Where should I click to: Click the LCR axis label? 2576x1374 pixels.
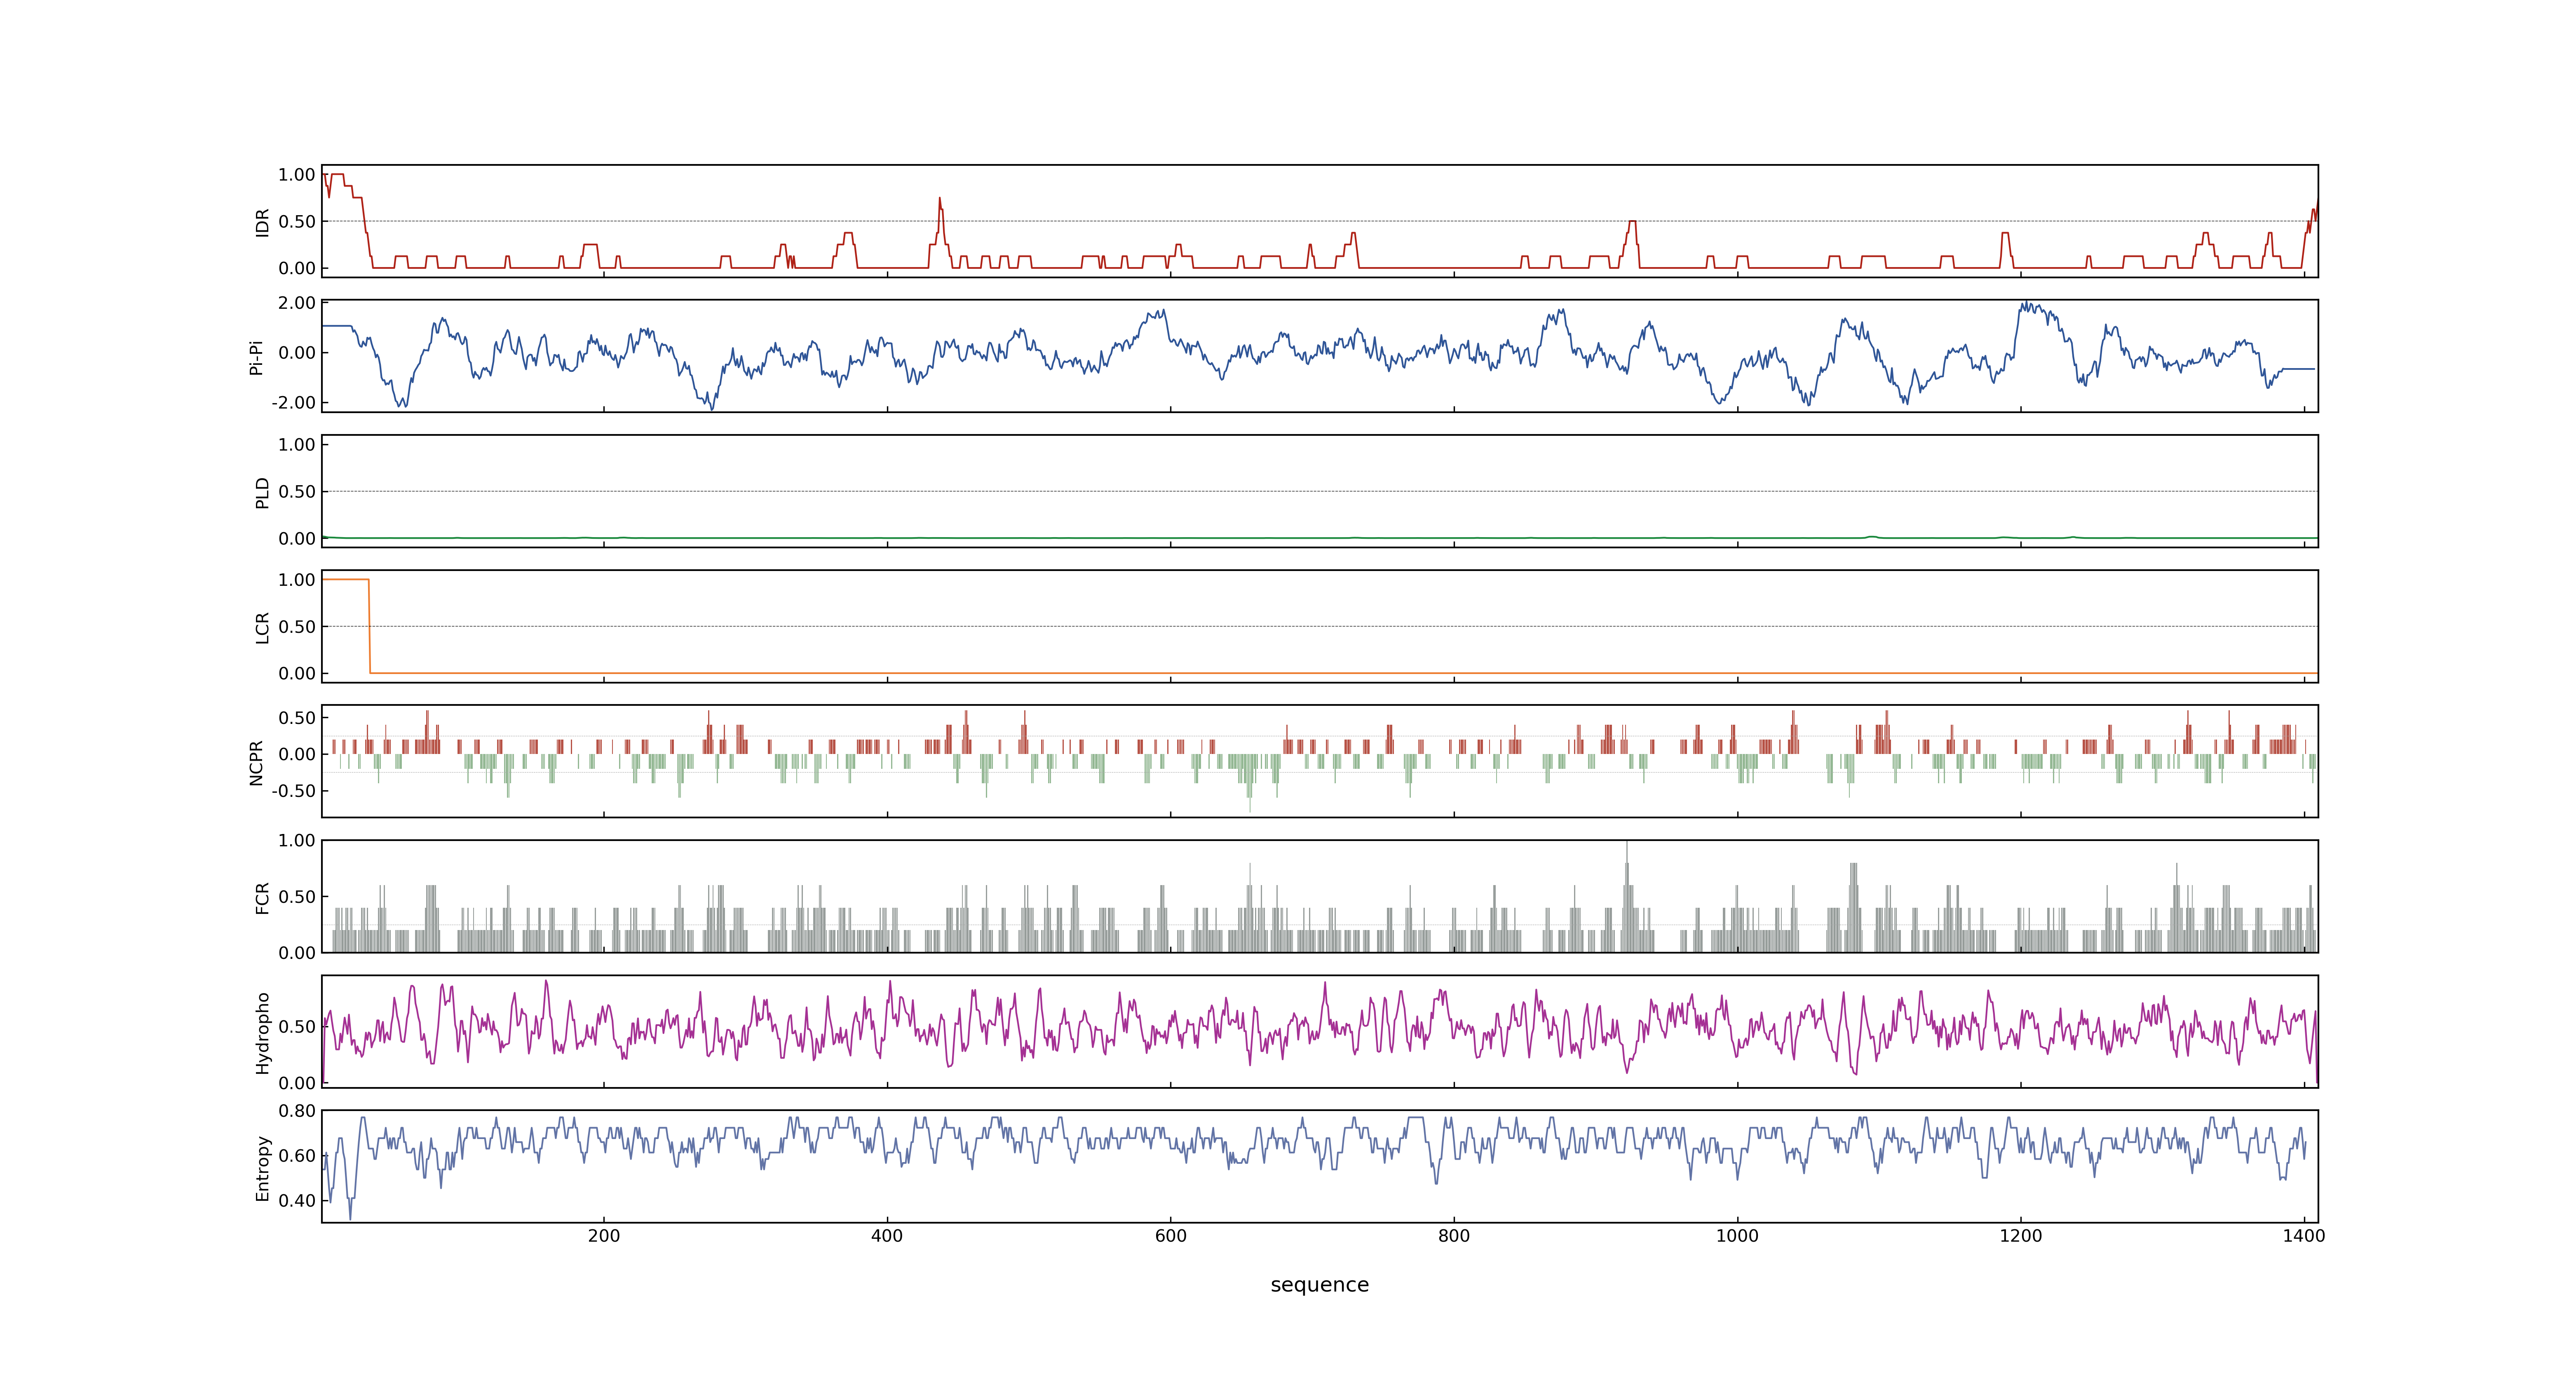[x=262, y=628]
